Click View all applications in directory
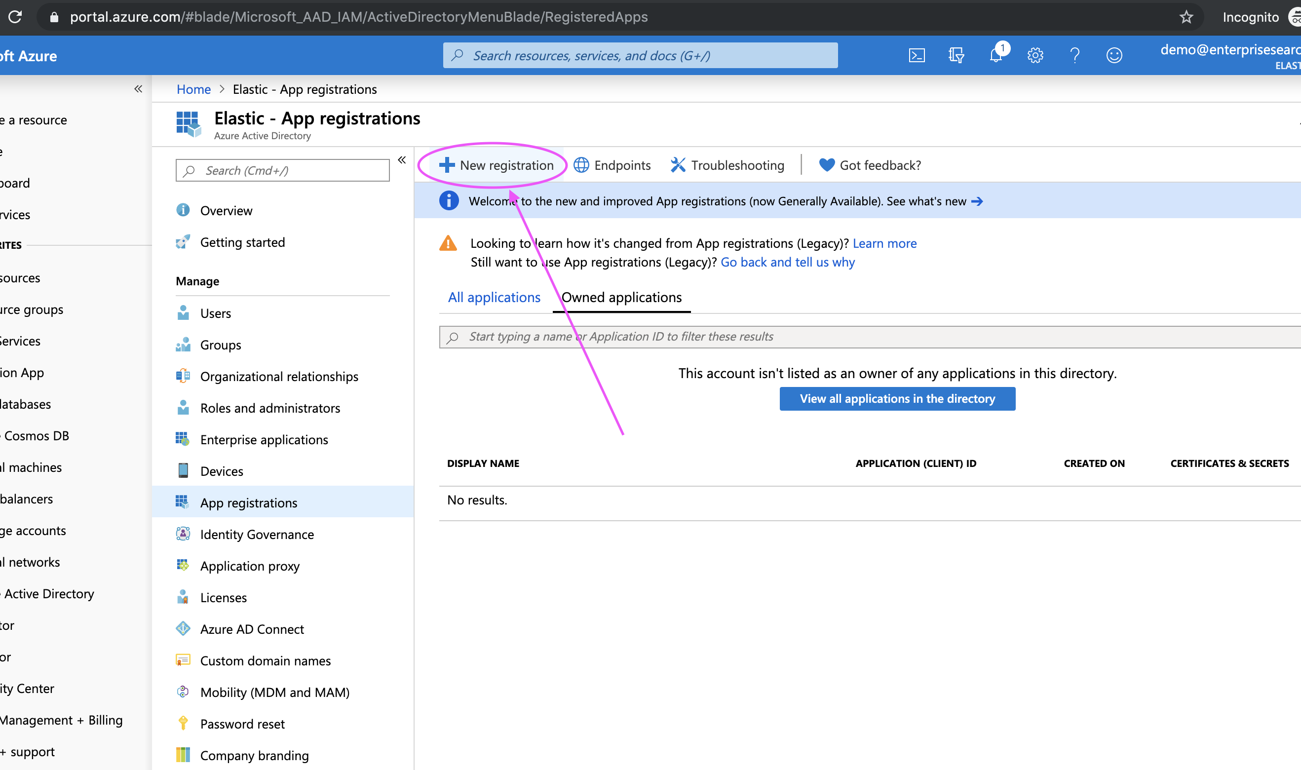Image resolution: width=1301 pixels, height=770 pixels. coord(897,399)
